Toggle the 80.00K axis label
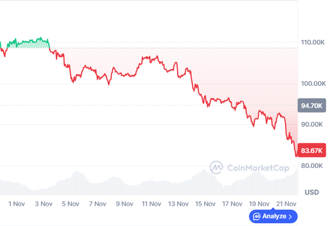 (x=312, y=165)
